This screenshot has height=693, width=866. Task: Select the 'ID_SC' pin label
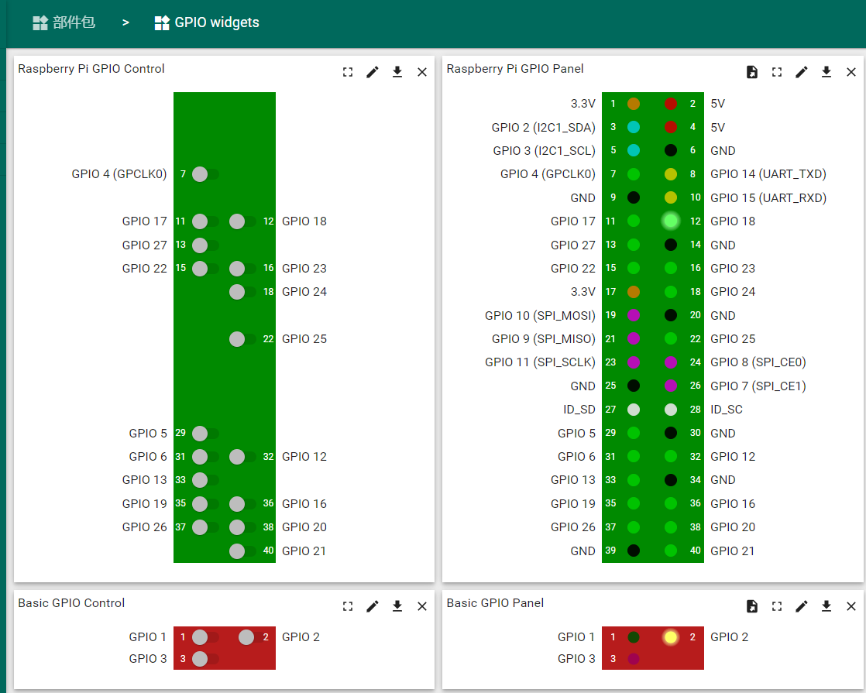(x=727, y=410)
